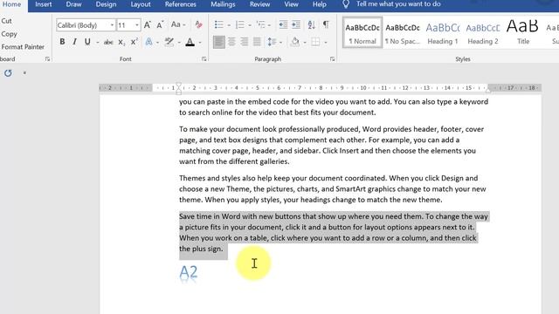The width and height of the screenshot is (559, 314).
Task: Apply the Heading 1 style
Action: click(443, 32)
